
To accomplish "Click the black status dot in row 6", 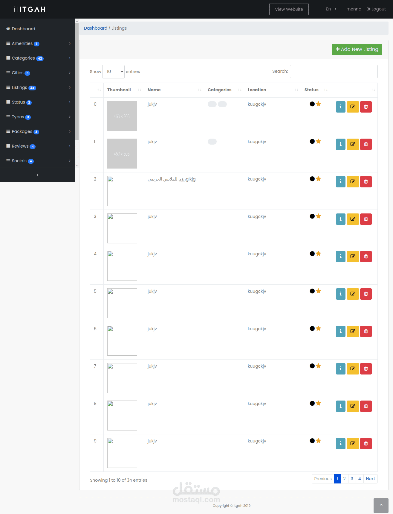I will tap(312, 328).
